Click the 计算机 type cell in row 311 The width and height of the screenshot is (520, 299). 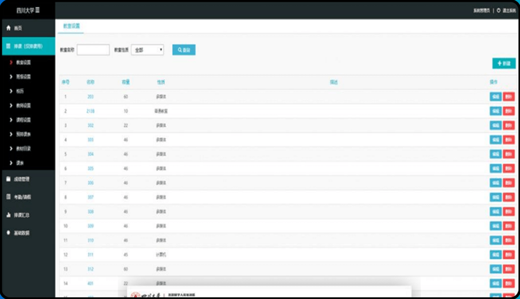click(x=161, y=255)
